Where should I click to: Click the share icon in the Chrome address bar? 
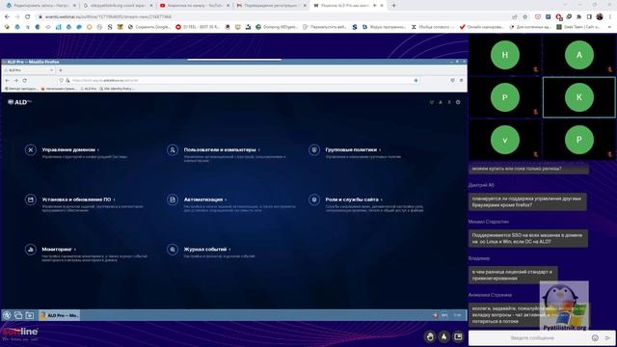coord(514,17)
